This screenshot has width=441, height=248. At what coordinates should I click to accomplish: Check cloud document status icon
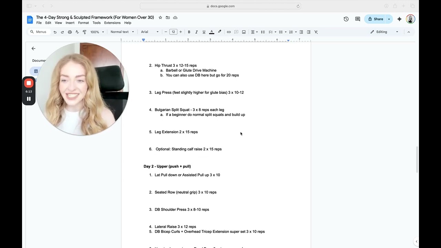[x=175, y=18]
